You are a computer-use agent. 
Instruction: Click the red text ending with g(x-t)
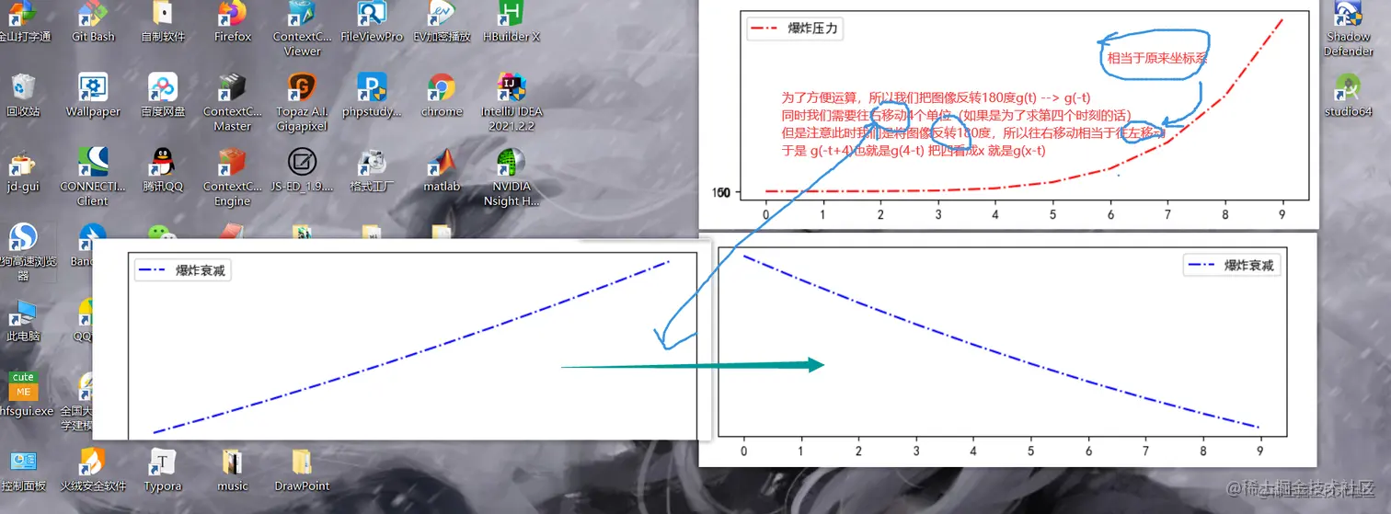tap(914, 151)
